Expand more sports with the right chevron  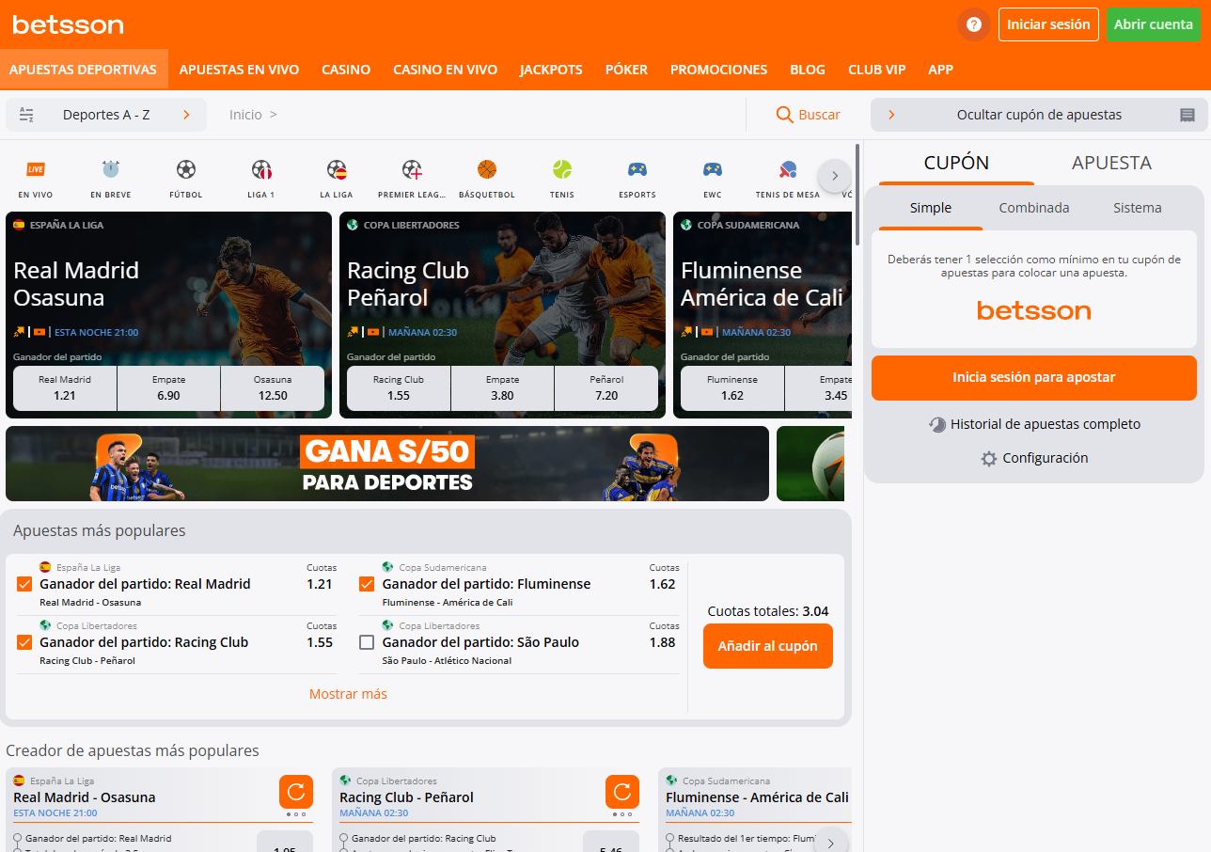834,176
